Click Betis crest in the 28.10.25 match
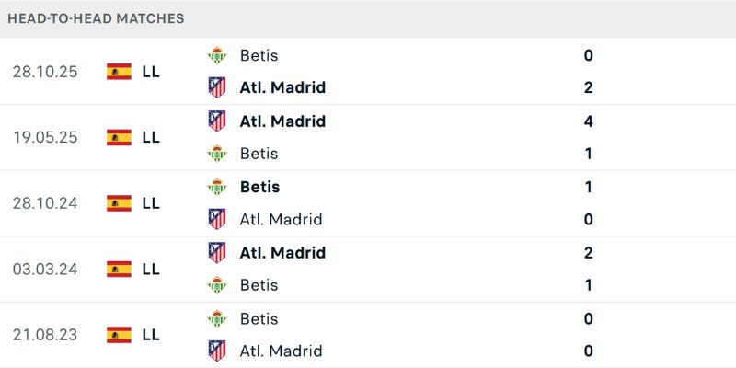 click(217, 55)
